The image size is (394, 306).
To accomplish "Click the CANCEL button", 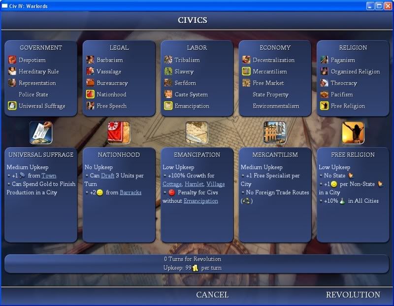I will pyautogui.click(x=212, y=295).
